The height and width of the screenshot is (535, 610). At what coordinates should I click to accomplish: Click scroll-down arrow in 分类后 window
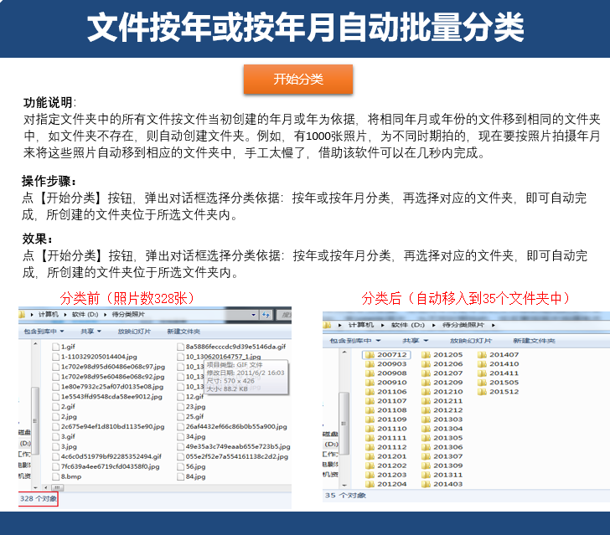344,486
